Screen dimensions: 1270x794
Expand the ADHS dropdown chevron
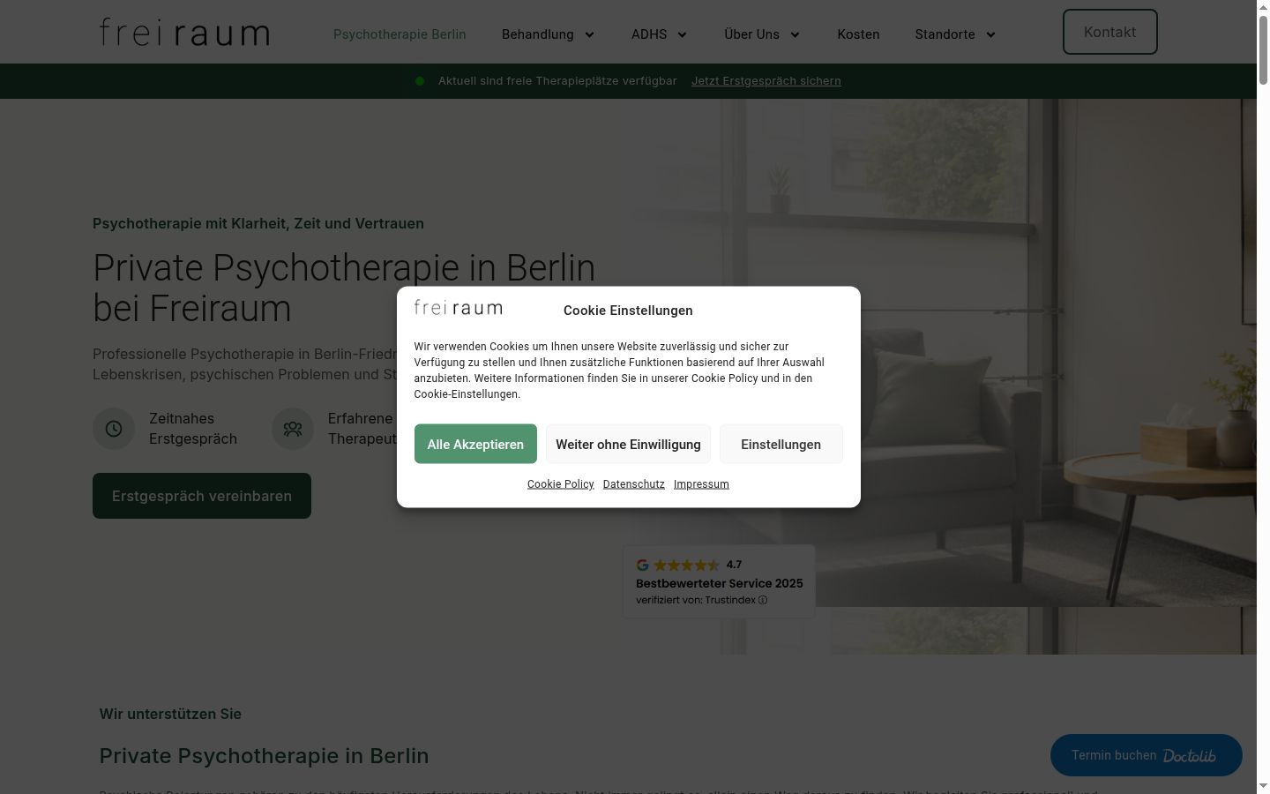(682, 35)
